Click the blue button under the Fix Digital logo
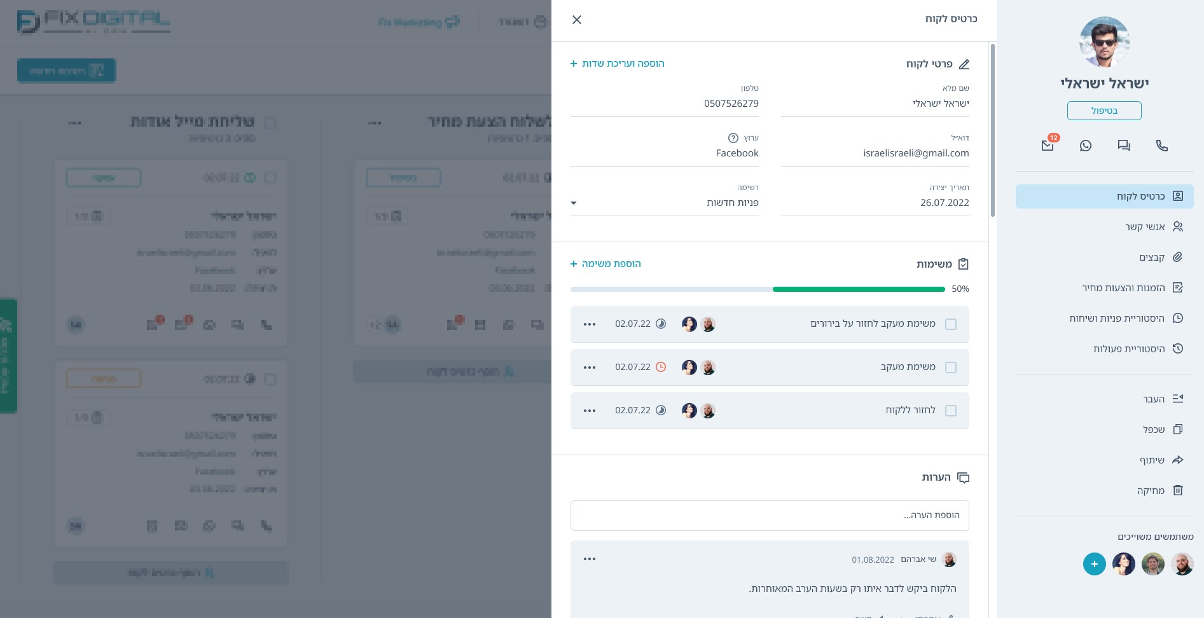Screen dimensions: 1204x618 click(x=66, y=71)
